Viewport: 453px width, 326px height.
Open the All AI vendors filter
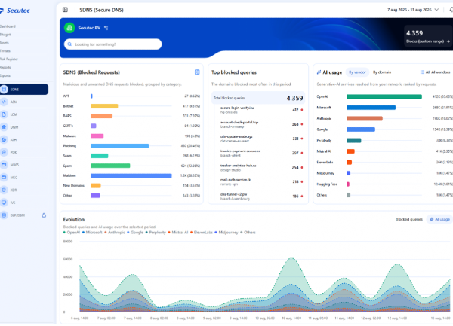click(436, 72)
